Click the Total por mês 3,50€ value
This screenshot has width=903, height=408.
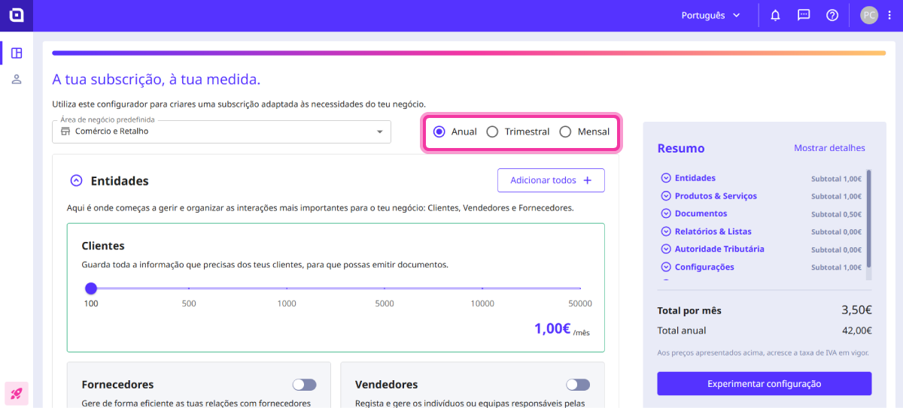[x=856, y=310]
